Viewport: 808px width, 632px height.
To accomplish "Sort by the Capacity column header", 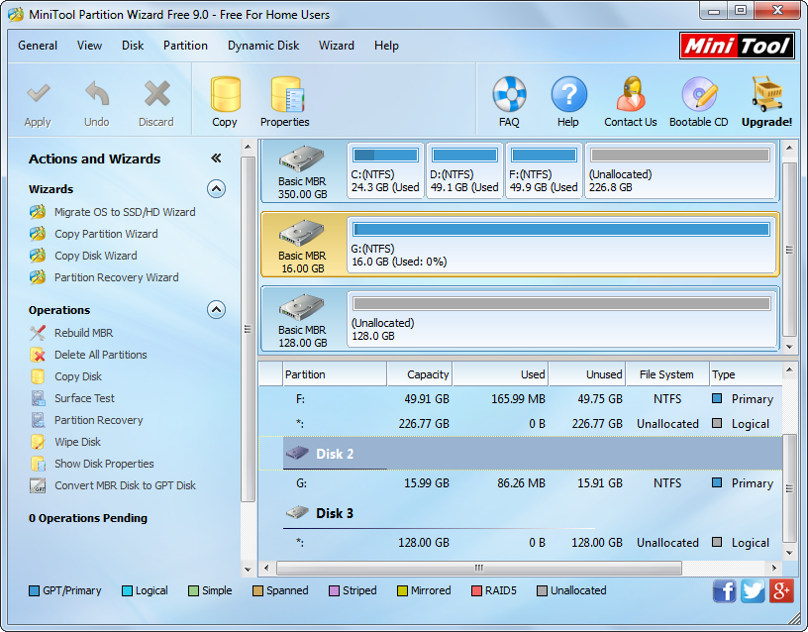I will (x=420, y=374).
